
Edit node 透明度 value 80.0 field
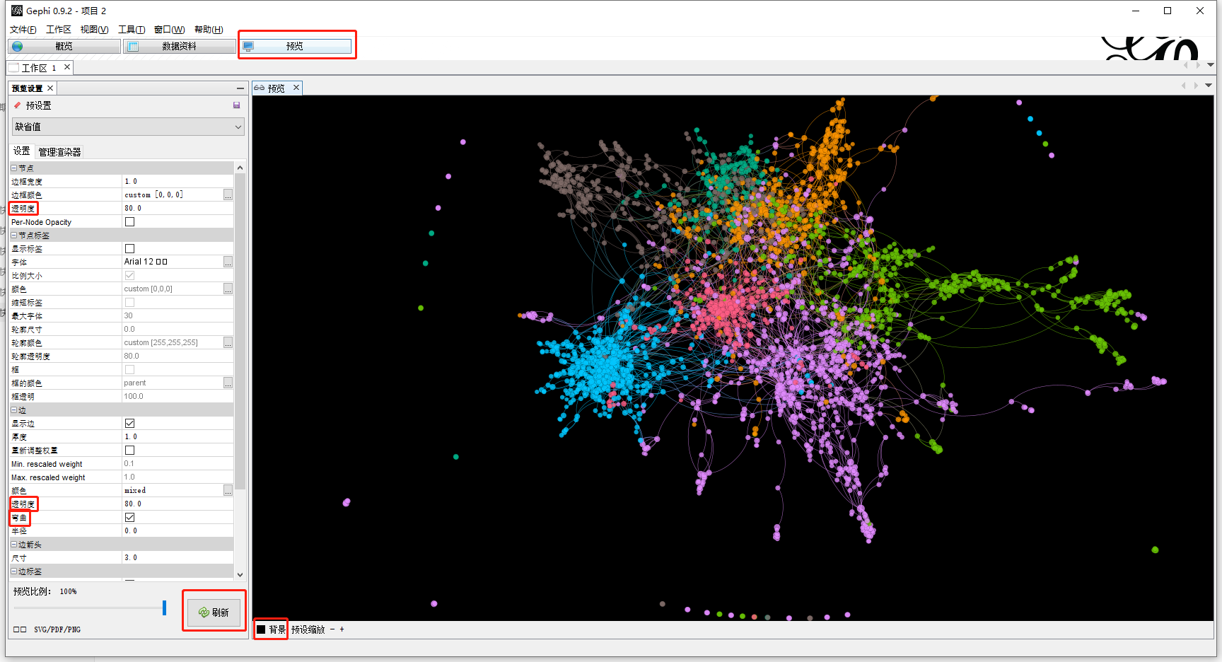click(178, 208)
